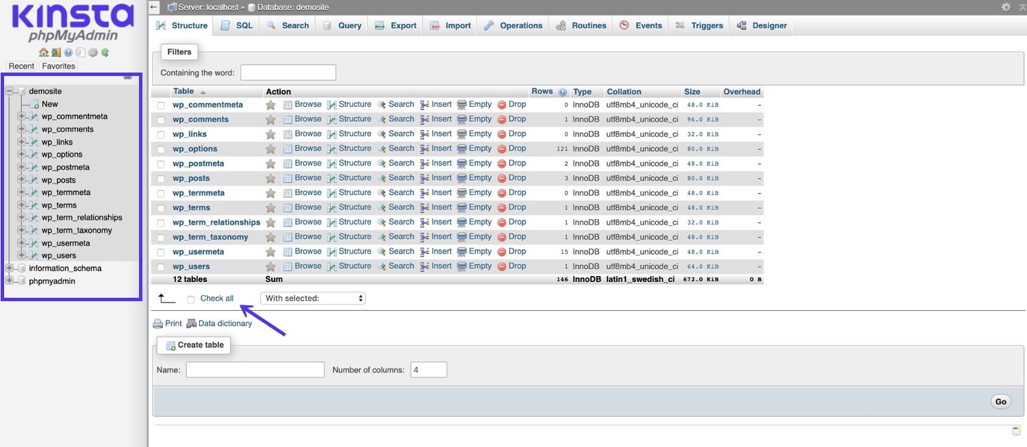Open phpMyAdmin documentation via question mark icon

coord(68,53)
